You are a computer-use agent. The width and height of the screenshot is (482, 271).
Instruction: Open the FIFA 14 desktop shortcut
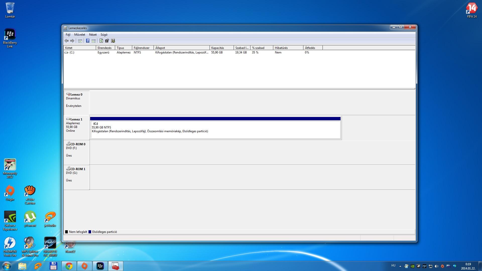472,10
